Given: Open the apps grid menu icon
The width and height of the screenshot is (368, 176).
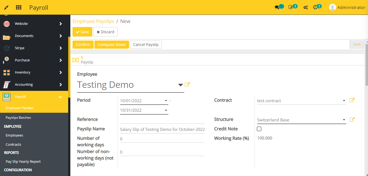Looking at the screenshot, I should pyautogui.click(x=19, y=7).
